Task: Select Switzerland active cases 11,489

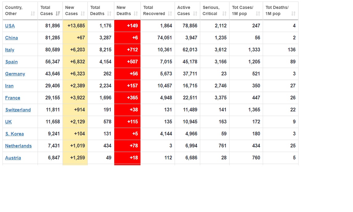Action: [190, 110]
